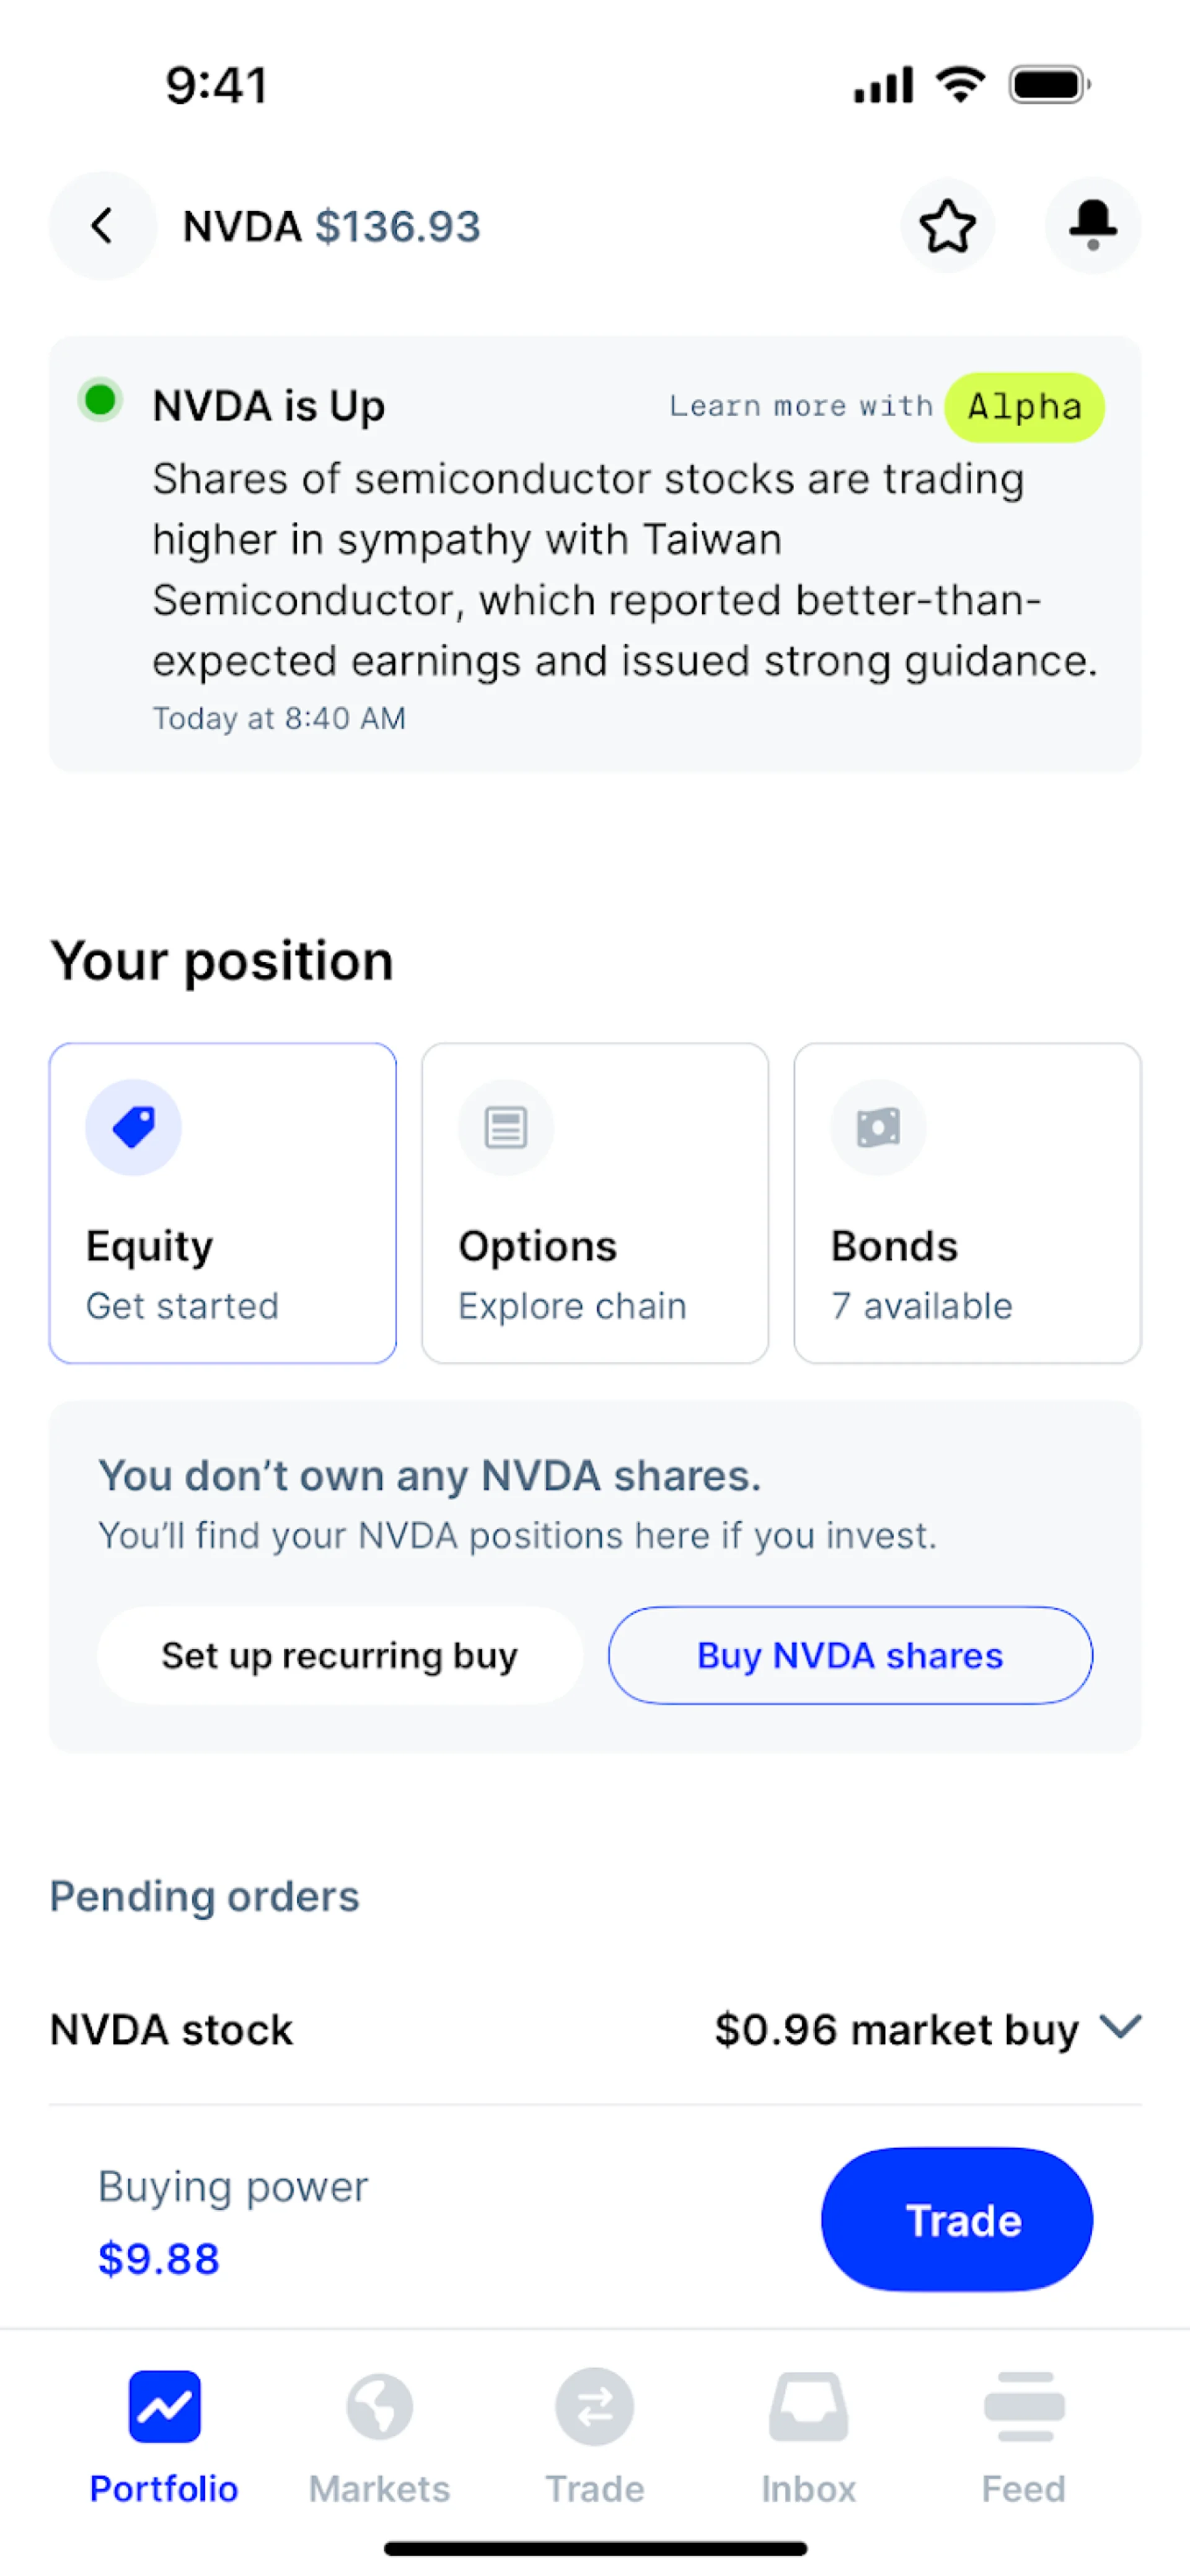The width and height of the screenshot is (1190, 2576).
Task: Tap the Equity tag icon
Action: pos(133,1127)
